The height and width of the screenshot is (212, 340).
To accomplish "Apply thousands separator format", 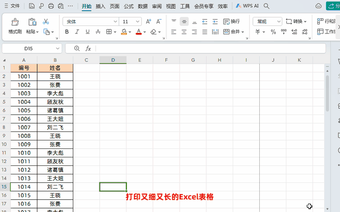I will tap(284, 32).
